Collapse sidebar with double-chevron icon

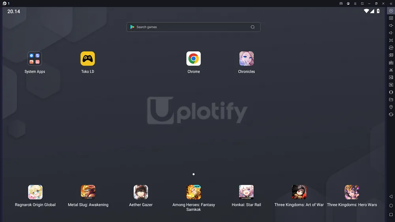point(391,4)
